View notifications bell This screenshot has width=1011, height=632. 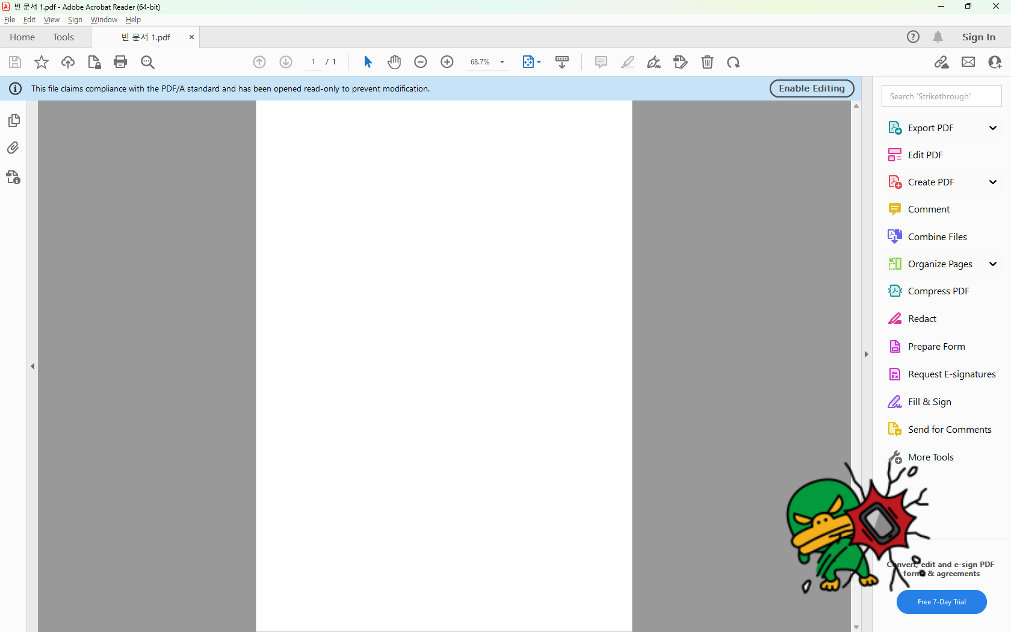click(x=938, y=37)
